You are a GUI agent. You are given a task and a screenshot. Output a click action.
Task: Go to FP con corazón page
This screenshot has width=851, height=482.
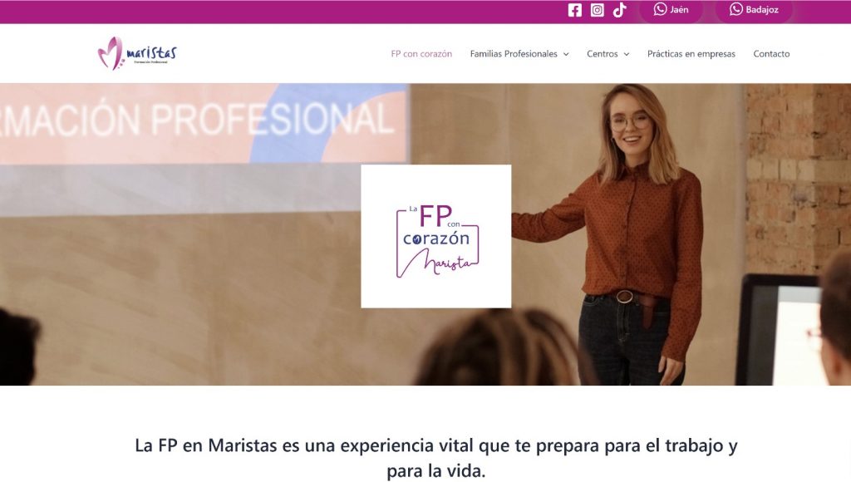[421, 54]
